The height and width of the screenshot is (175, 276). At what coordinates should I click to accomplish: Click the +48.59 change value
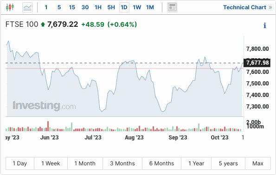pyautogui.click(x=93, y=24)
